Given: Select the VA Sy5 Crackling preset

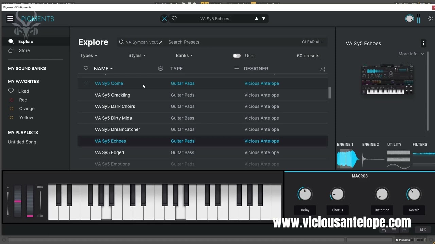Looking at the screenshot, I should click(203, 95).
